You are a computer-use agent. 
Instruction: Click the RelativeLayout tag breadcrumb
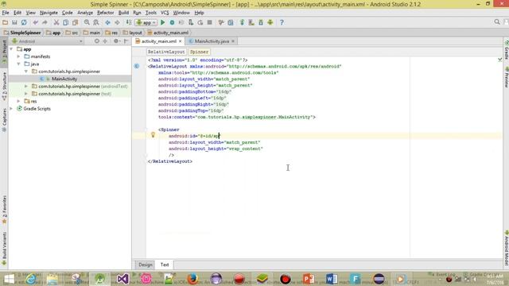pos(166,52)
